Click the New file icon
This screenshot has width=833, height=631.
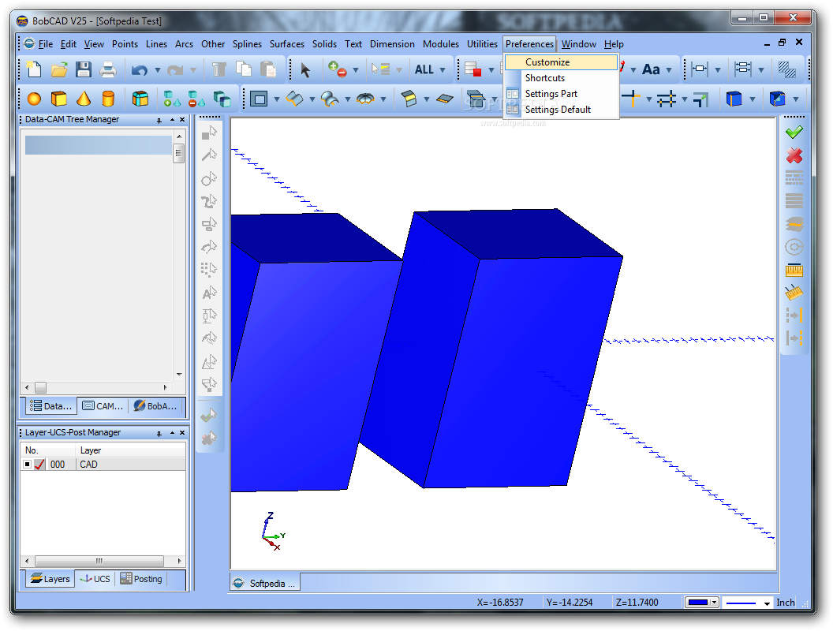pyautogui.click(x=34, y=69)
